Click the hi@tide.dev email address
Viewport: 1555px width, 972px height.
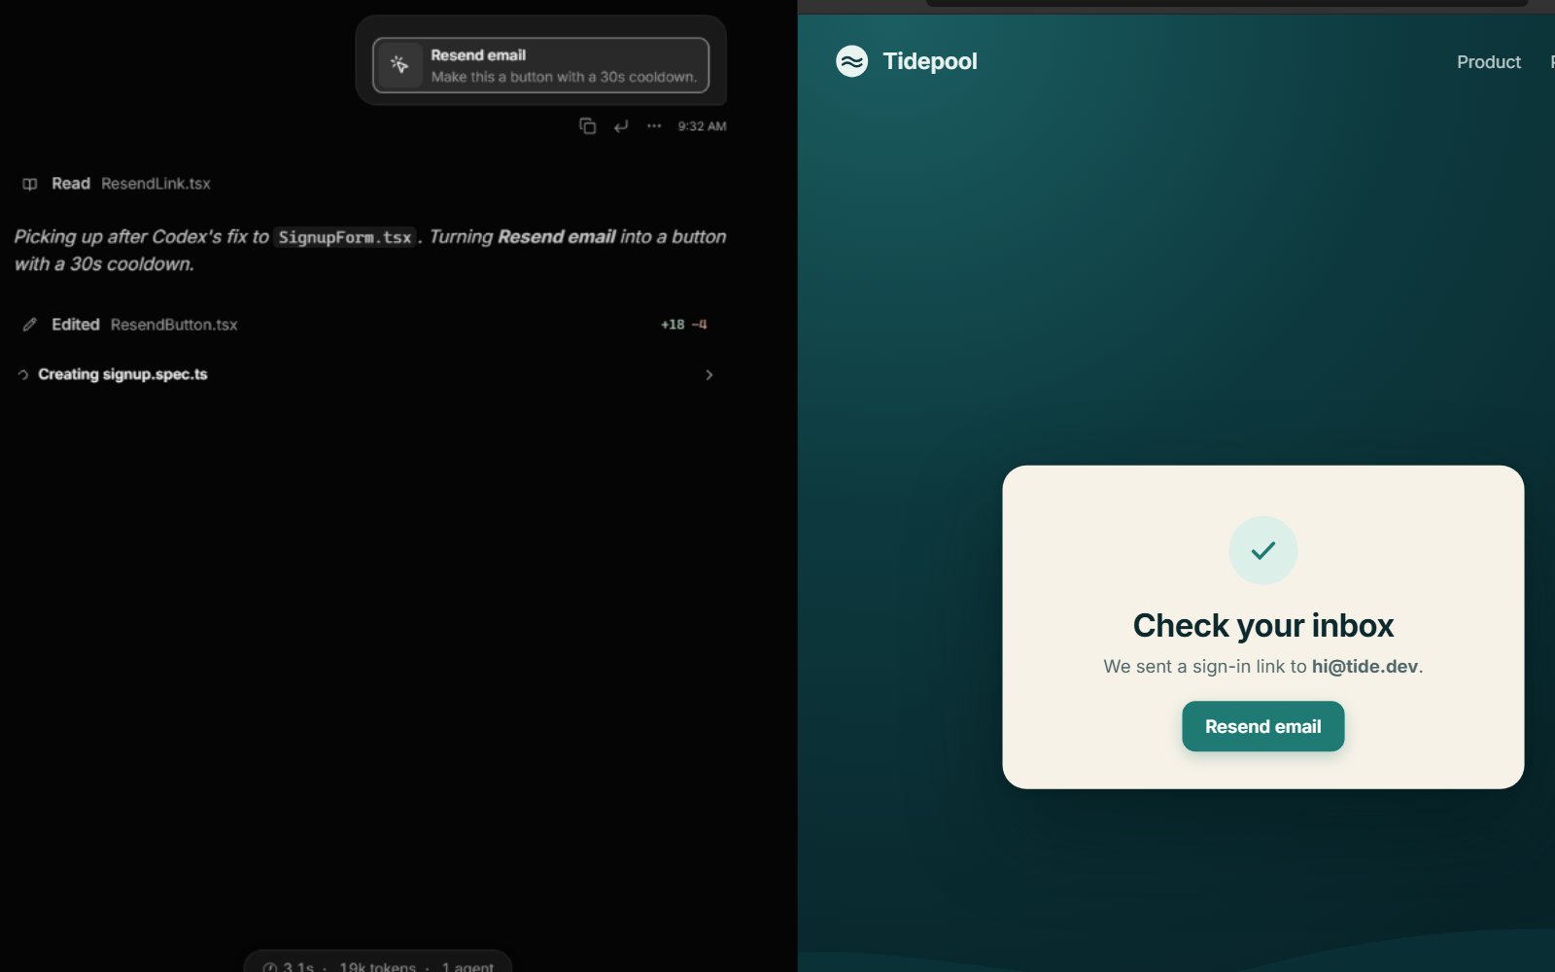tap(1365, 667)
